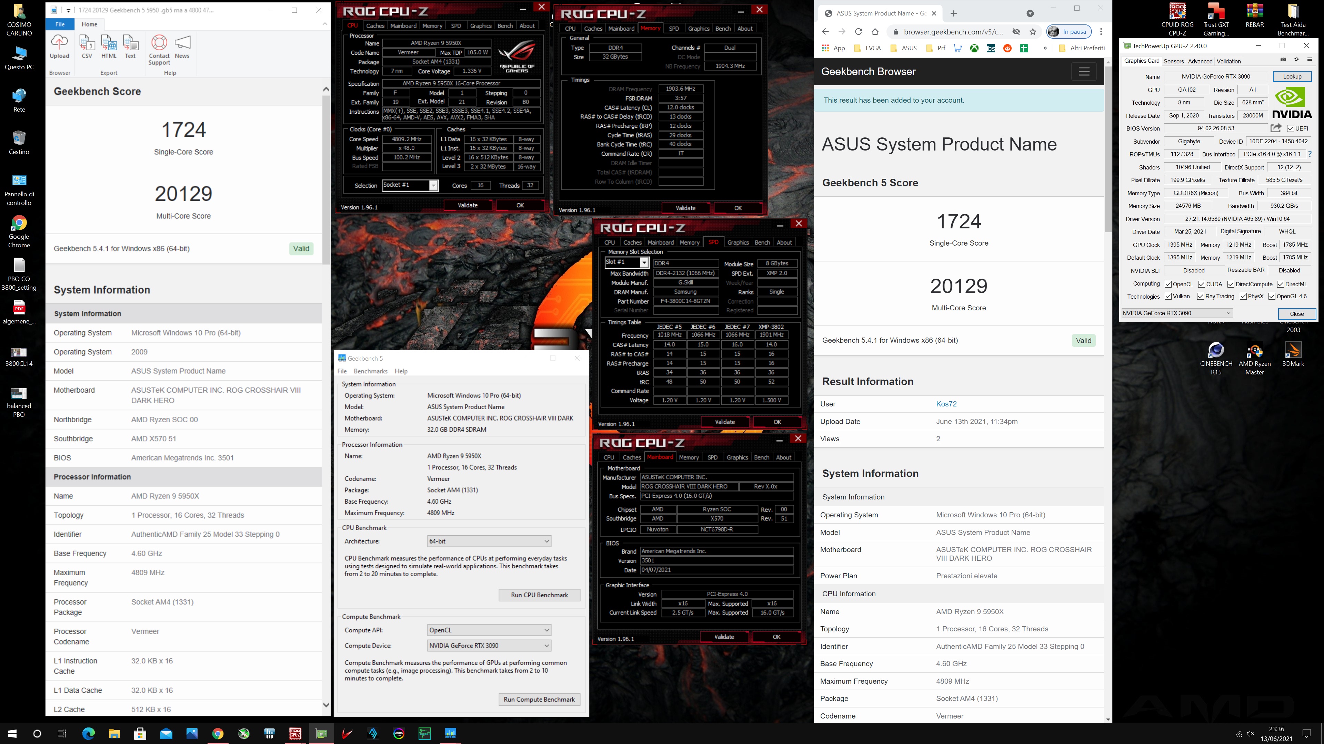Bookmark this page with star icon

(1033, 32)
